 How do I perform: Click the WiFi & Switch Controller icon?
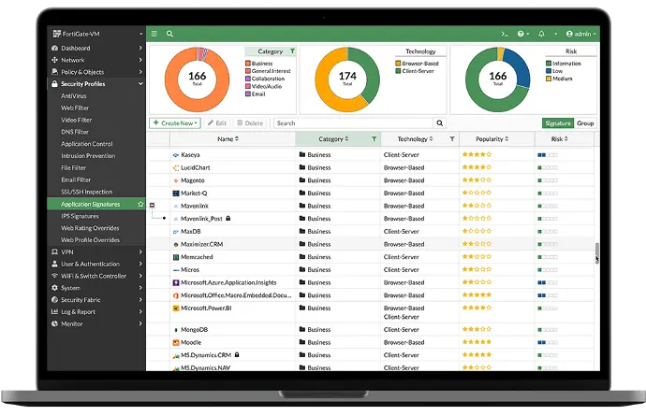(54, 276)
